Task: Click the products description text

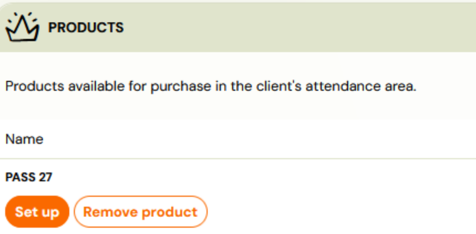Action: pyautogui.click(x=211, y=86)
